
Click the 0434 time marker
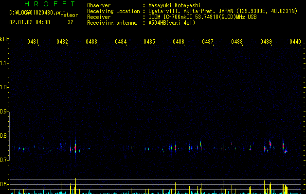[x=121, y=42]
